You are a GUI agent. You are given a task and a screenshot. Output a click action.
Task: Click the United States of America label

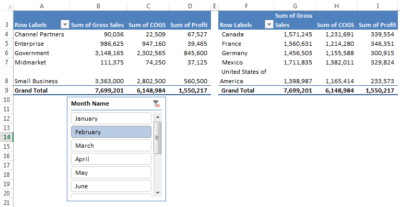coord(243,76)
